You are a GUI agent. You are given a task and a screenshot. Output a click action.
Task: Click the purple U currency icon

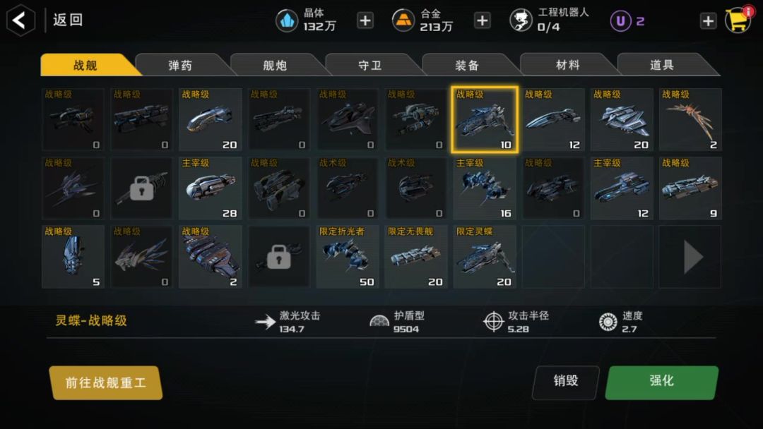pos(620,21)
